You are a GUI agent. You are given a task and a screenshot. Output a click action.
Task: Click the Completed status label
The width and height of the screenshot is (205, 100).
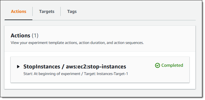[172, 65]
